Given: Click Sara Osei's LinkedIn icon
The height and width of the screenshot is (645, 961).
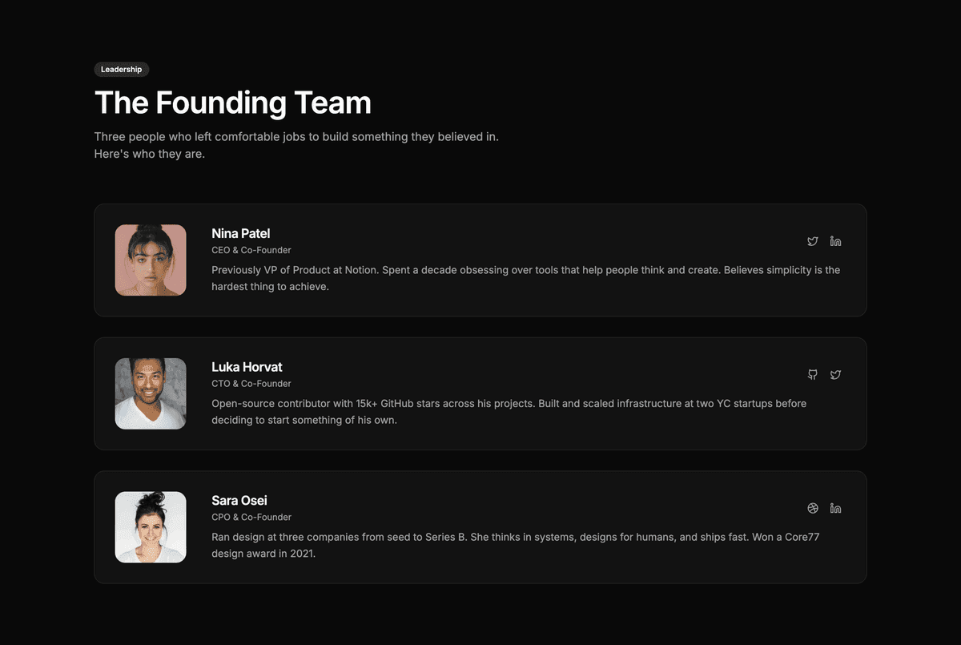Looking at the screenshot, I should coord(835,508).
